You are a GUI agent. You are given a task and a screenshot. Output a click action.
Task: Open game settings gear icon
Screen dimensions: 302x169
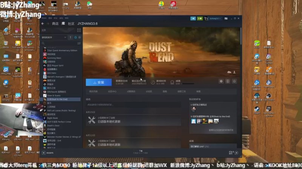click(221, 81)
